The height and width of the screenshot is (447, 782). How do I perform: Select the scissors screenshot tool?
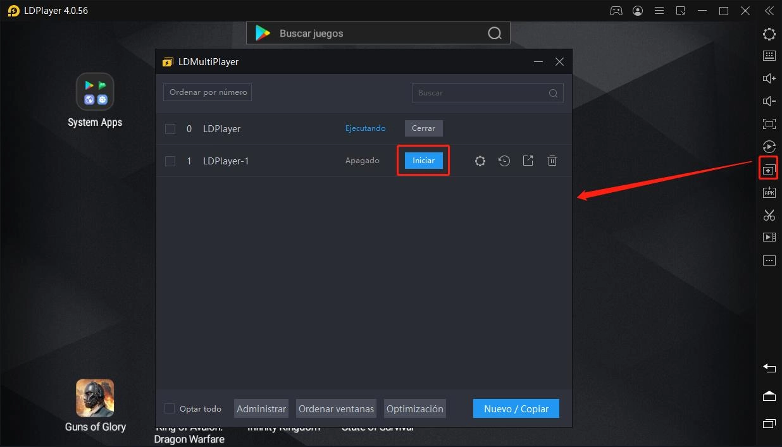[769, 215]
